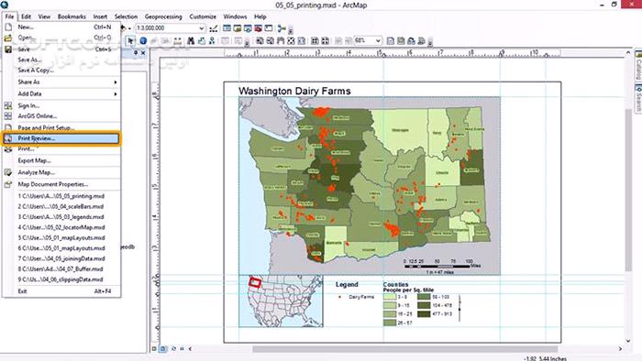Activate the Identify tool
Screen dimensions: 642x361
click(143, 40)
